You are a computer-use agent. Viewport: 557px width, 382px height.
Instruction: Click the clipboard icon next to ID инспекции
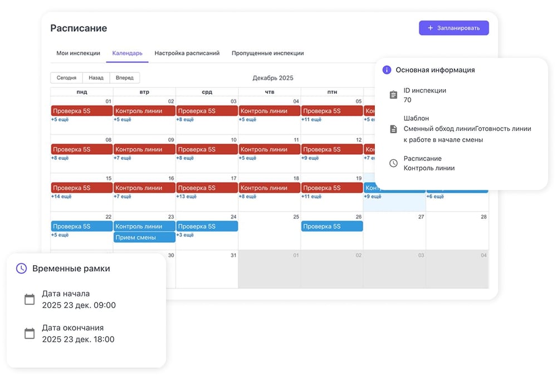pyautogui.click(x=393, y=95)
